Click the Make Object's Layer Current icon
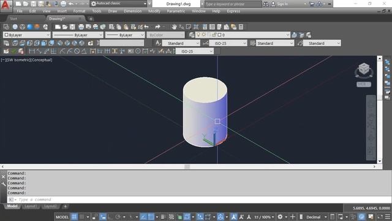392x221 pixels. (294, 35)
